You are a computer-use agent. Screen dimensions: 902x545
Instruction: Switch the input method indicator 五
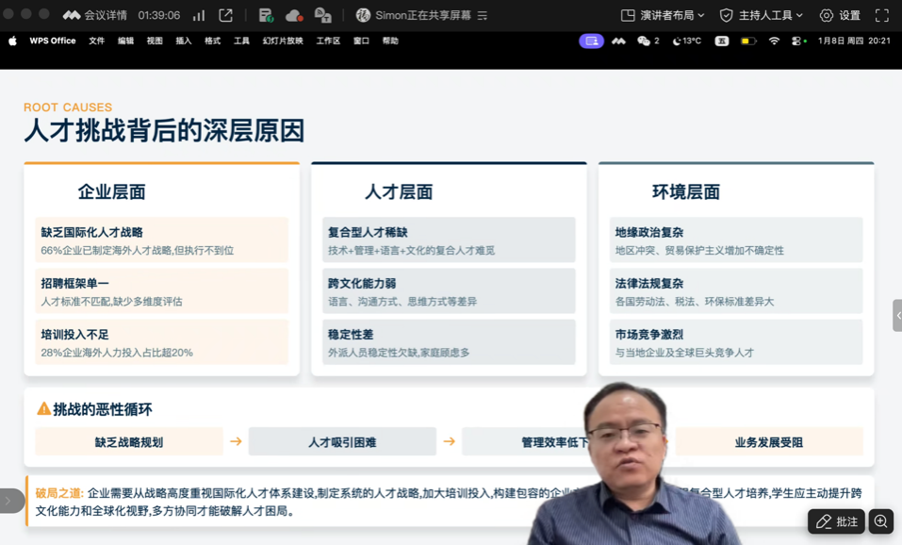(721, 41)
